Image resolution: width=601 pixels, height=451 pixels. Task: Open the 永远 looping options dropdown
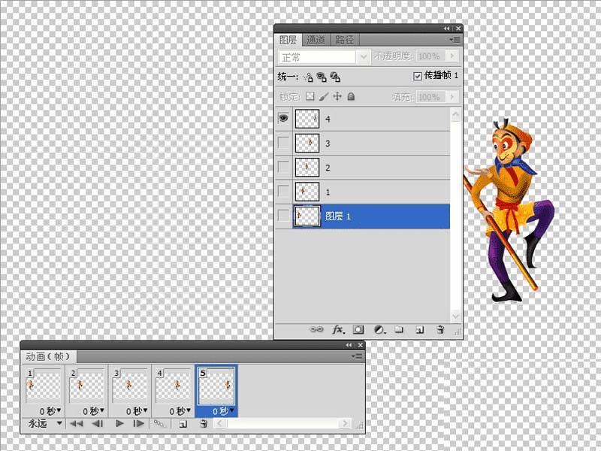tap(44, 423)
